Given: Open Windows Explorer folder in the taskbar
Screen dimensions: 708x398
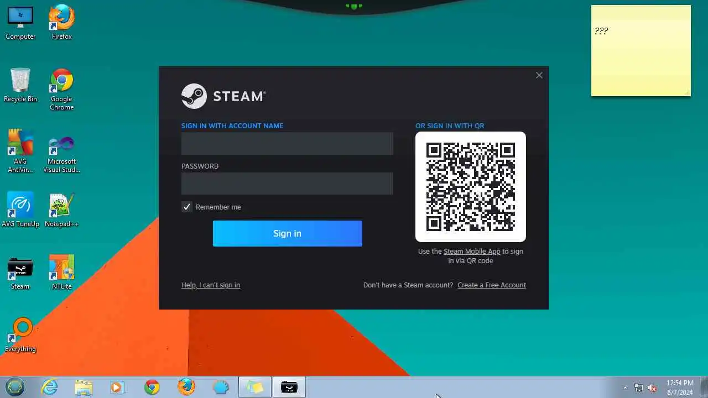Looking at the screenshot, I should click(84, 387).
